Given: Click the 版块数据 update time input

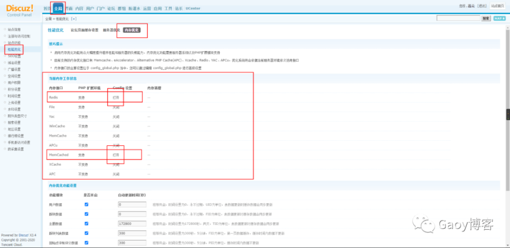Looking at the screenshot, I should (x=132, y=214).
